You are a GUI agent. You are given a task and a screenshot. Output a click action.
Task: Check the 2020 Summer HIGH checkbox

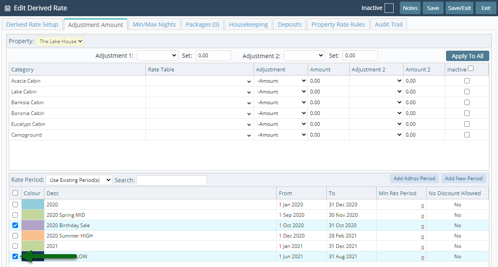click(x=15, y=235)
